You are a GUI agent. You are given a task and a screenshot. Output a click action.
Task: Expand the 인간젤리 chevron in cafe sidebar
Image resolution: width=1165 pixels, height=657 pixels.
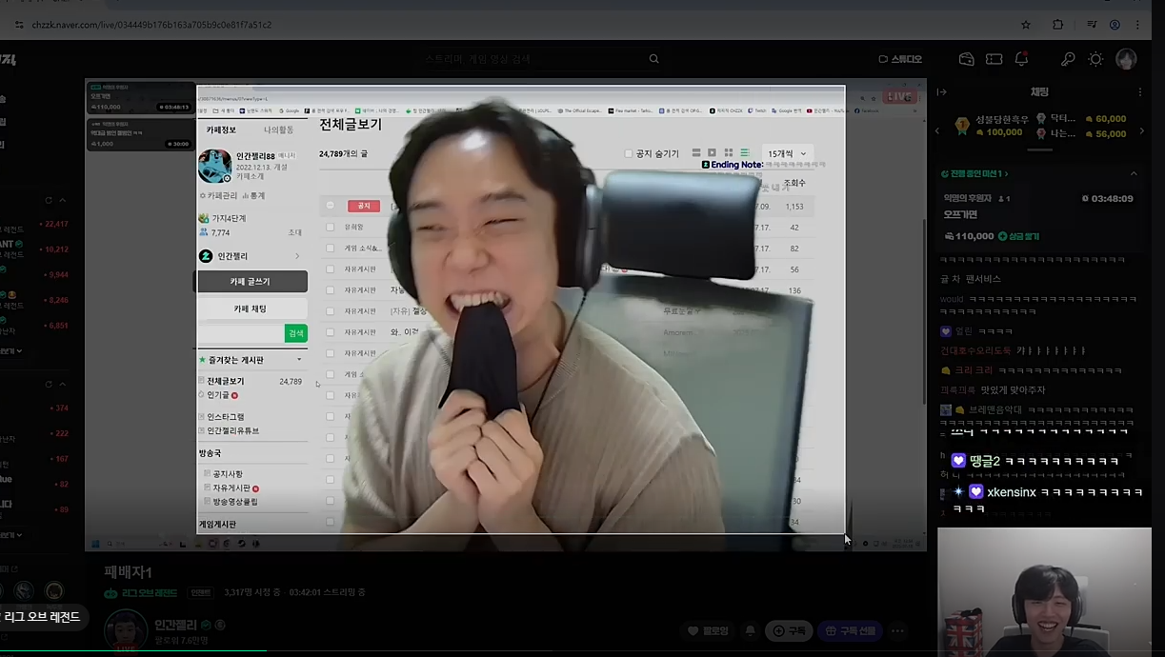coord(297,256)
